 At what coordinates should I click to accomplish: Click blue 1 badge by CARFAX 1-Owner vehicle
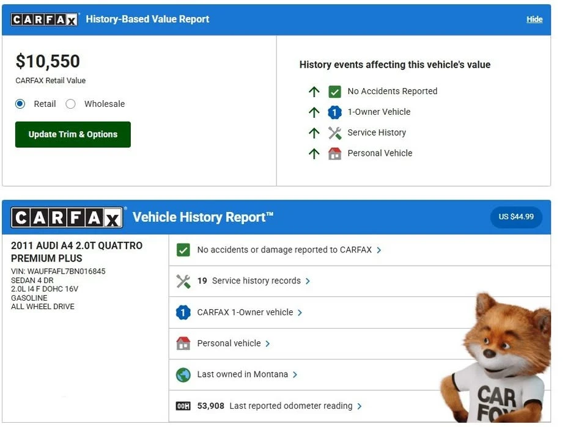(183, 312)
